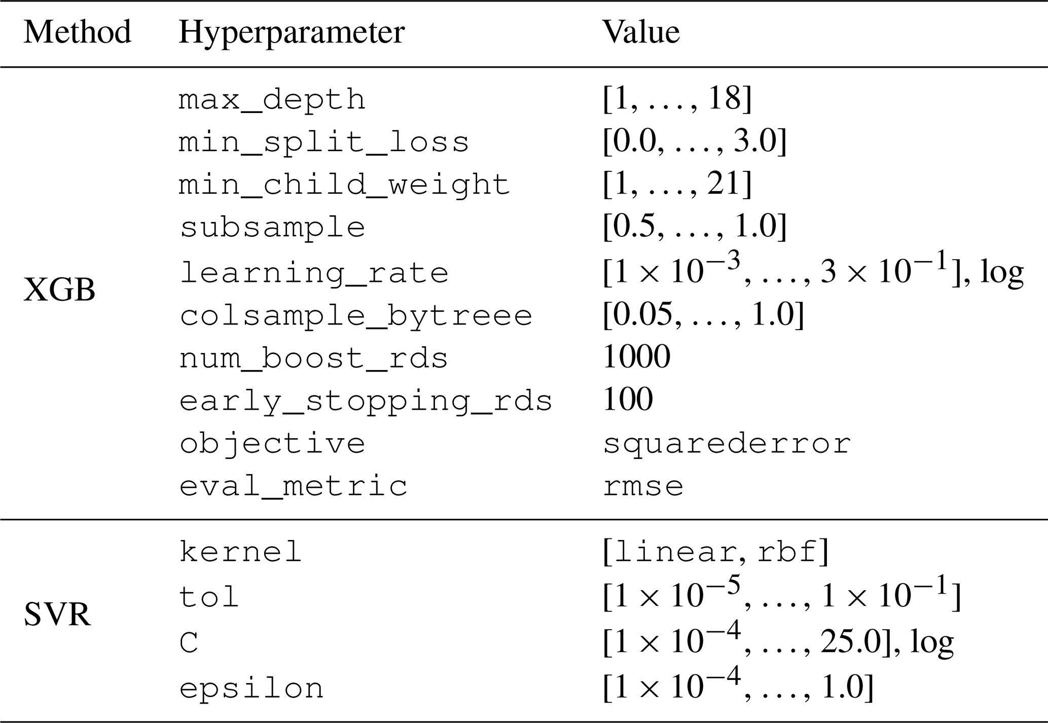Select the learning_rate hyperparameter name
Screen dimensions: 1048x723
tap(314, 273)
